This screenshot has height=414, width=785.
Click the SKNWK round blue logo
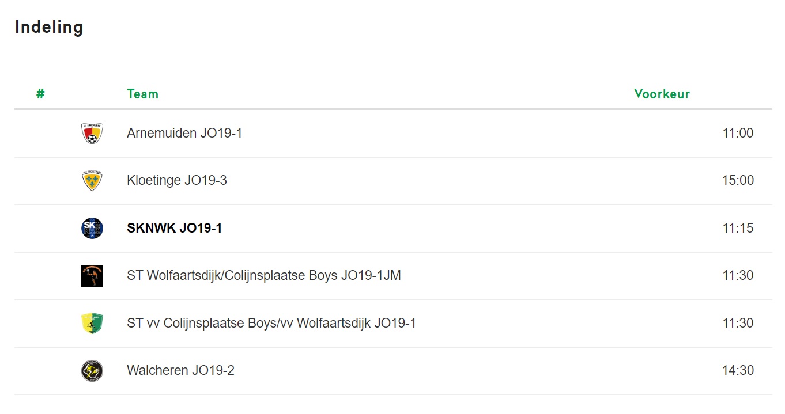[92, 229]
